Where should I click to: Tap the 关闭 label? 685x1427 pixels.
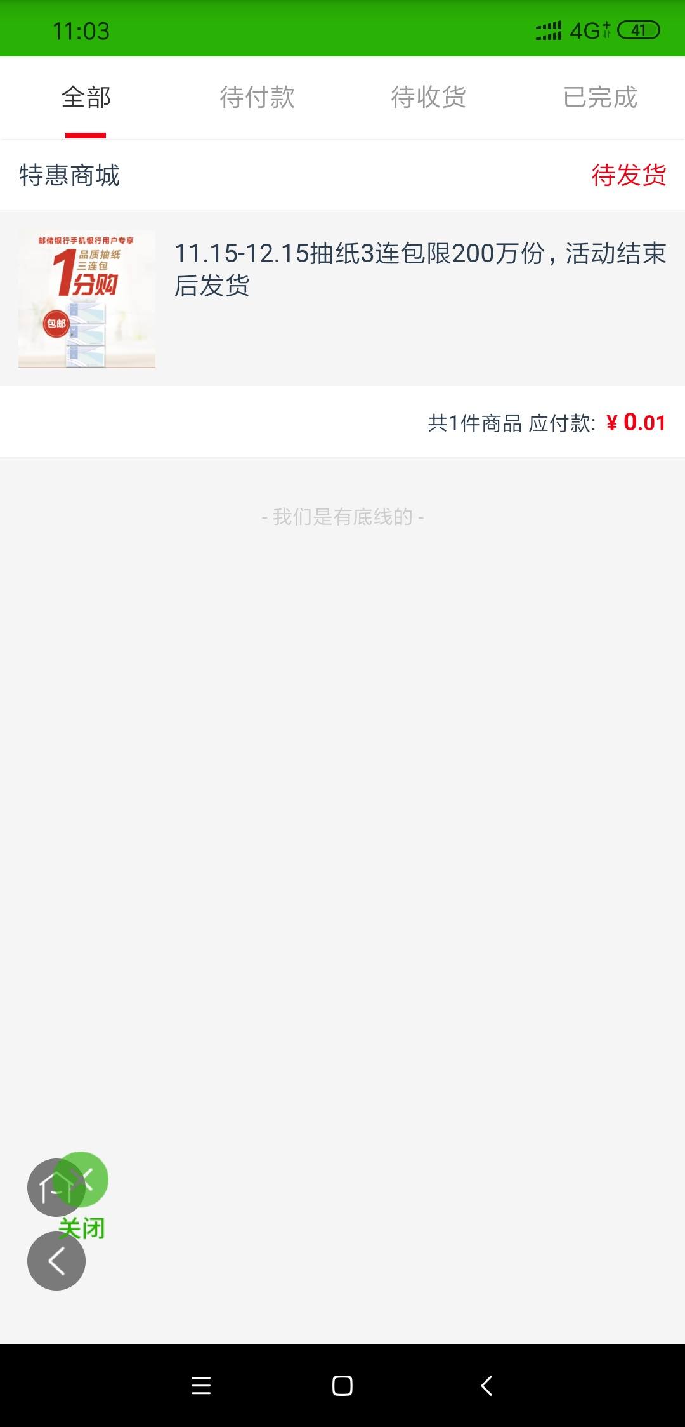click(81, 1228)
